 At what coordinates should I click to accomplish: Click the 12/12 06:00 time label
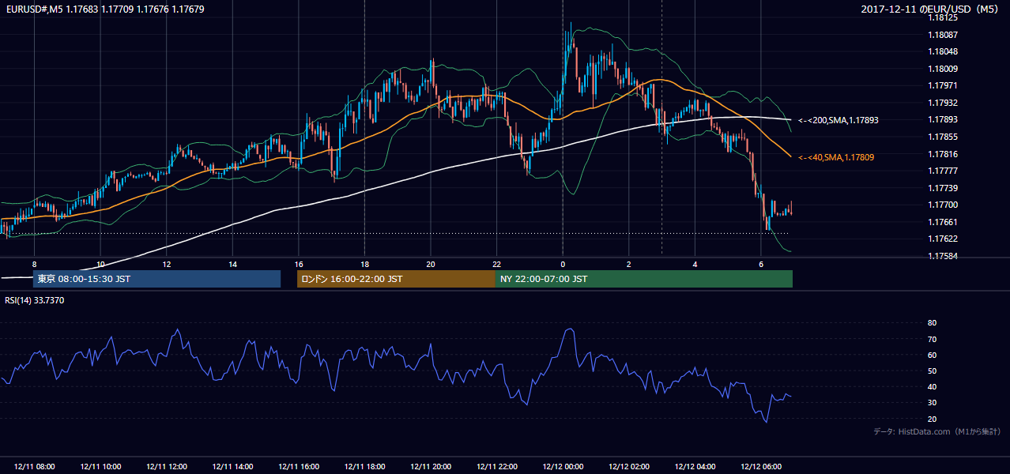(760, 467)
